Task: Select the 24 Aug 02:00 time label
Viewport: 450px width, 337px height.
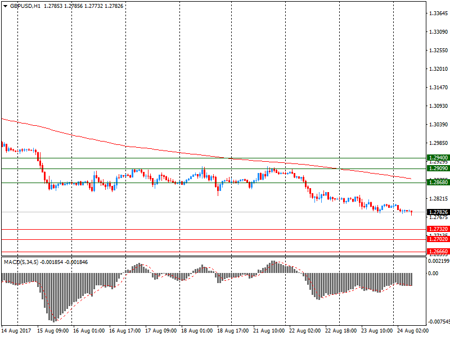Action: tap(413, 331)
